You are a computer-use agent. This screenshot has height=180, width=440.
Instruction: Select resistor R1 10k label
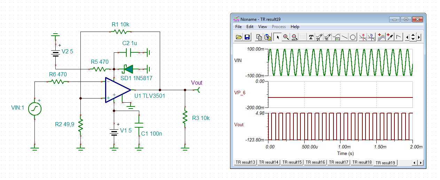pyautogui.click(x=120, y=24)
